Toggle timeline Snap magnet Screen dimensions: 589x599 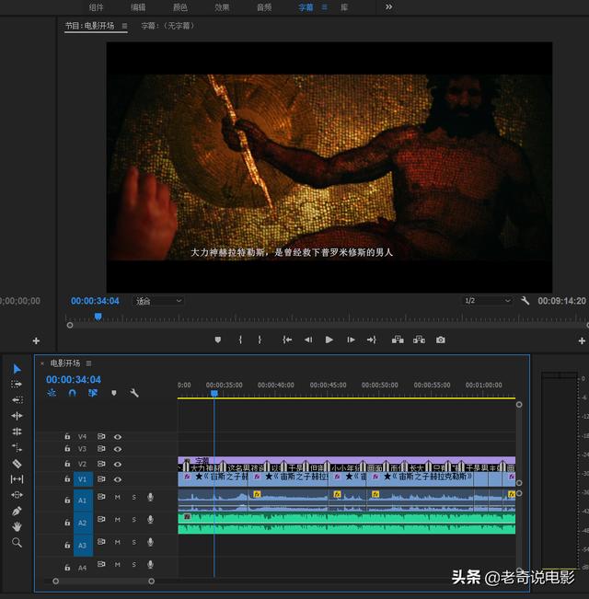tap(72, 393)
